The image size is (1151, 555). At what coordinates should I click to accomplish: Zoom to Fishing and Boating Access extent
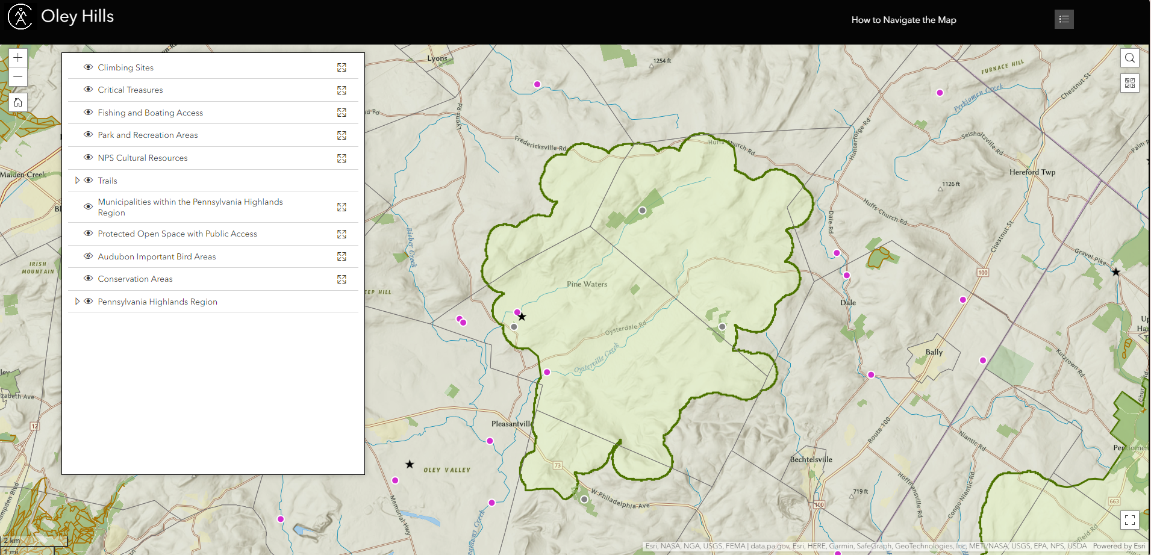342,113
